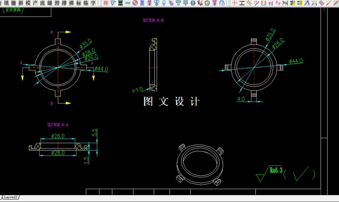
Task: Click the red cross centerline icon
Action: pos(235,3)
